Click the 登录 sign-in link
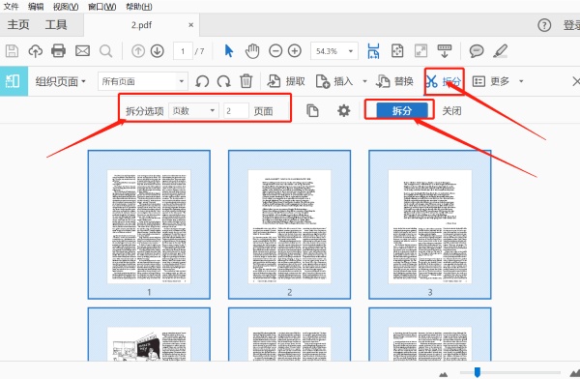The image size is (580, 379). coord(571,25)
